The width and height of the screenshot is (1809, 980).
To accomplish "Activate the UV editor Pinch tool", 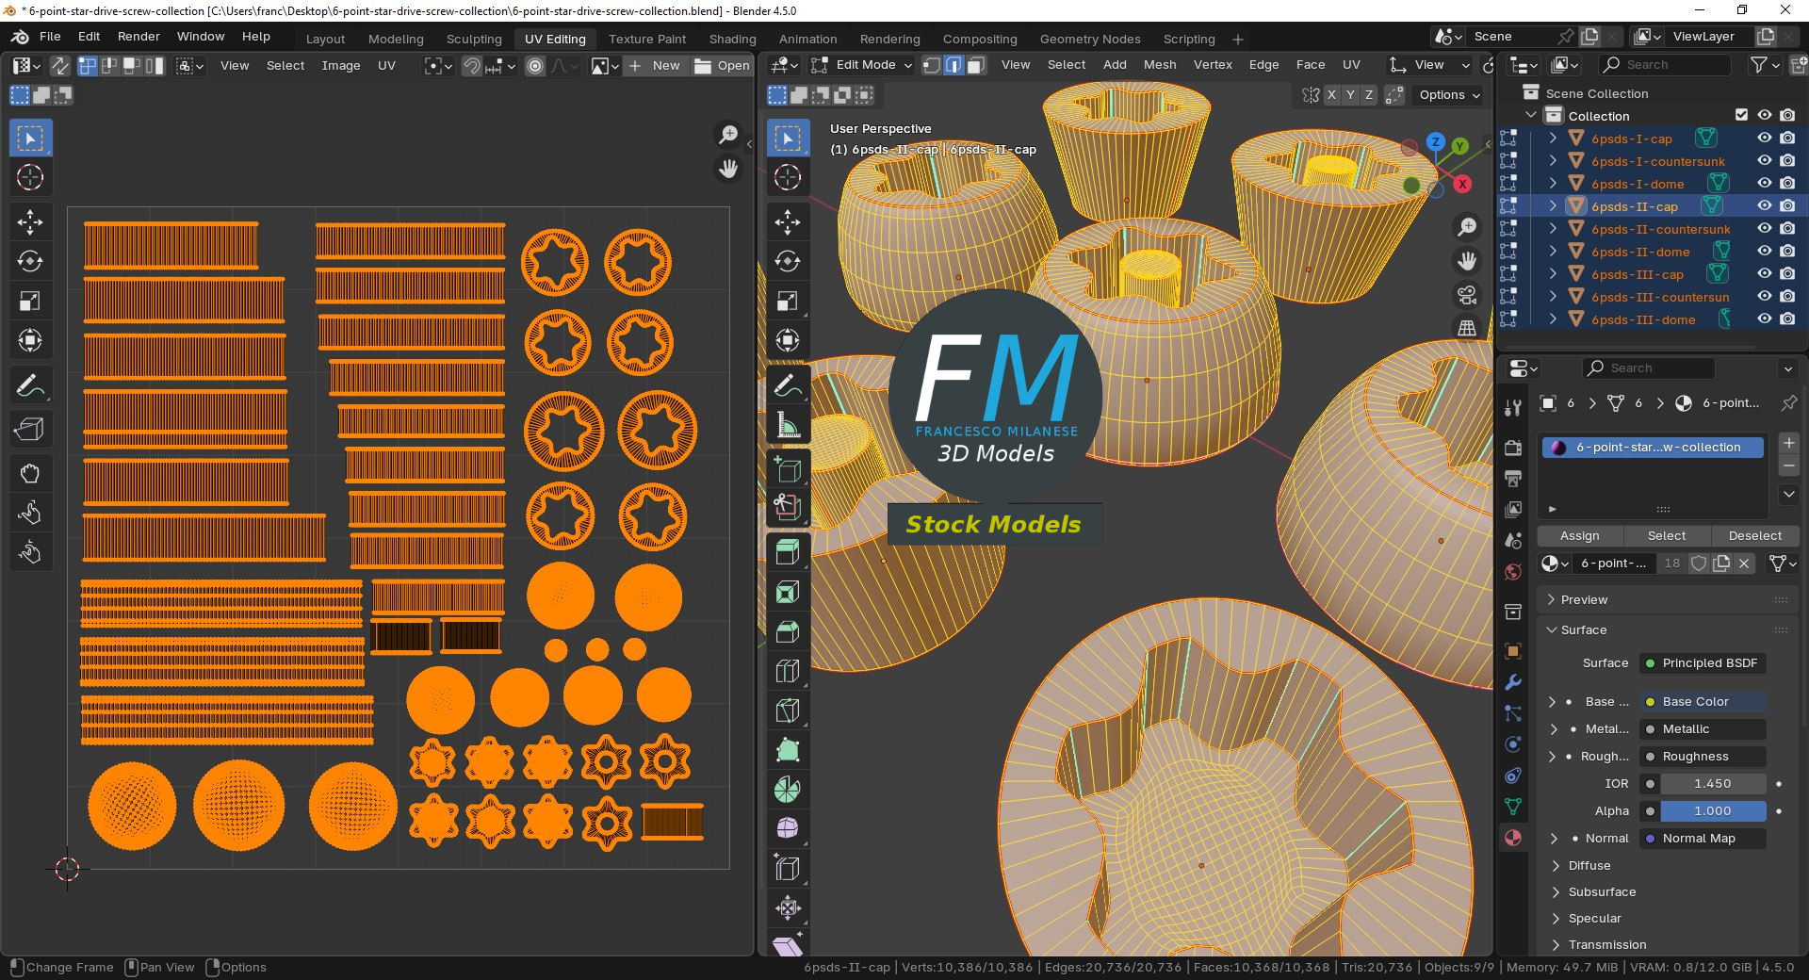I will click(x=30, y=552).
